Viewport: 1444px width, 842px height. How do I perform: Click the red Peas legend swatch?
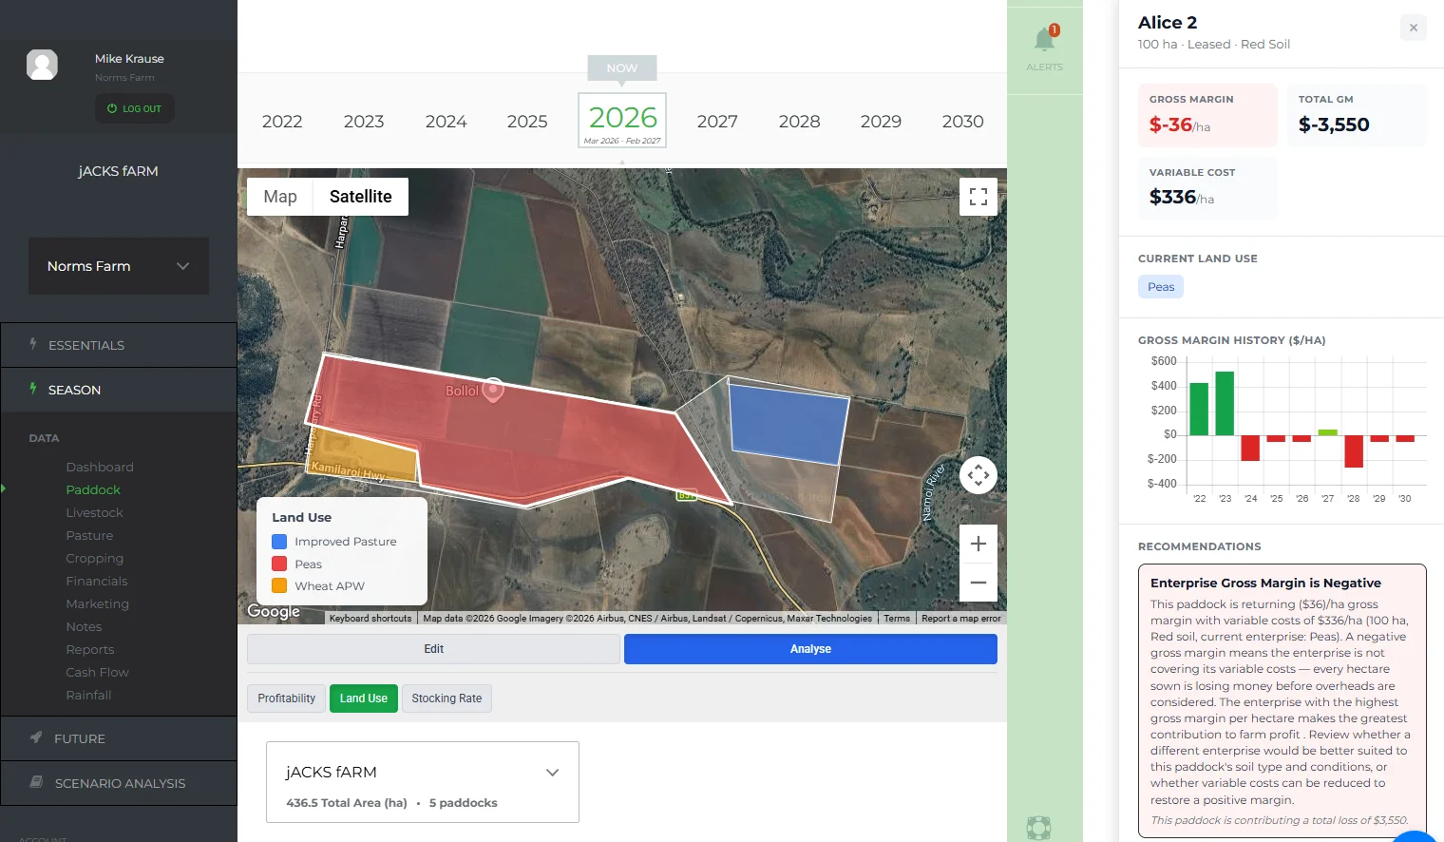pos(279,563)
